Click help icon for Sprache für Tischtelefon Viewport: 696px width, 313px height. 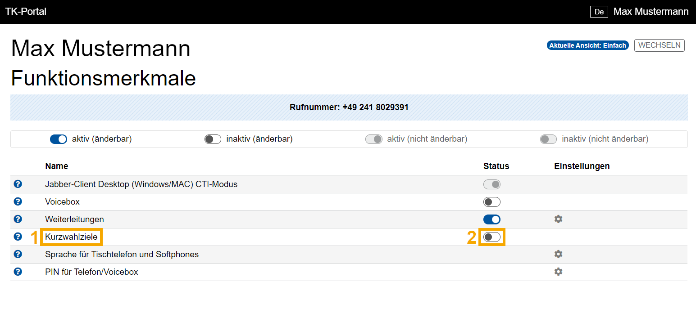pos(18,254)
